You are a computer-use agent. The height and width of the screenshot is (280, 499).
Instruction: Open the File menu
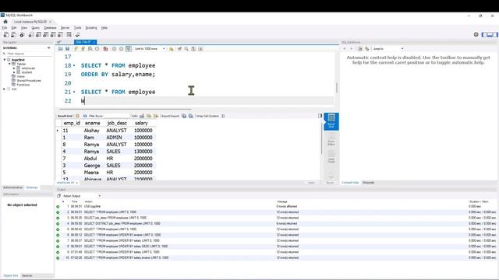tap(5, 28)
